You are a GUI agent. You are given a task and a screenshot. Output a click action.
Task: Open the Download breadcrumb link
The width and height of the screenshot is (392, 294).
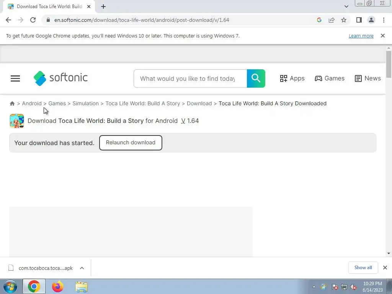[199, 103]
